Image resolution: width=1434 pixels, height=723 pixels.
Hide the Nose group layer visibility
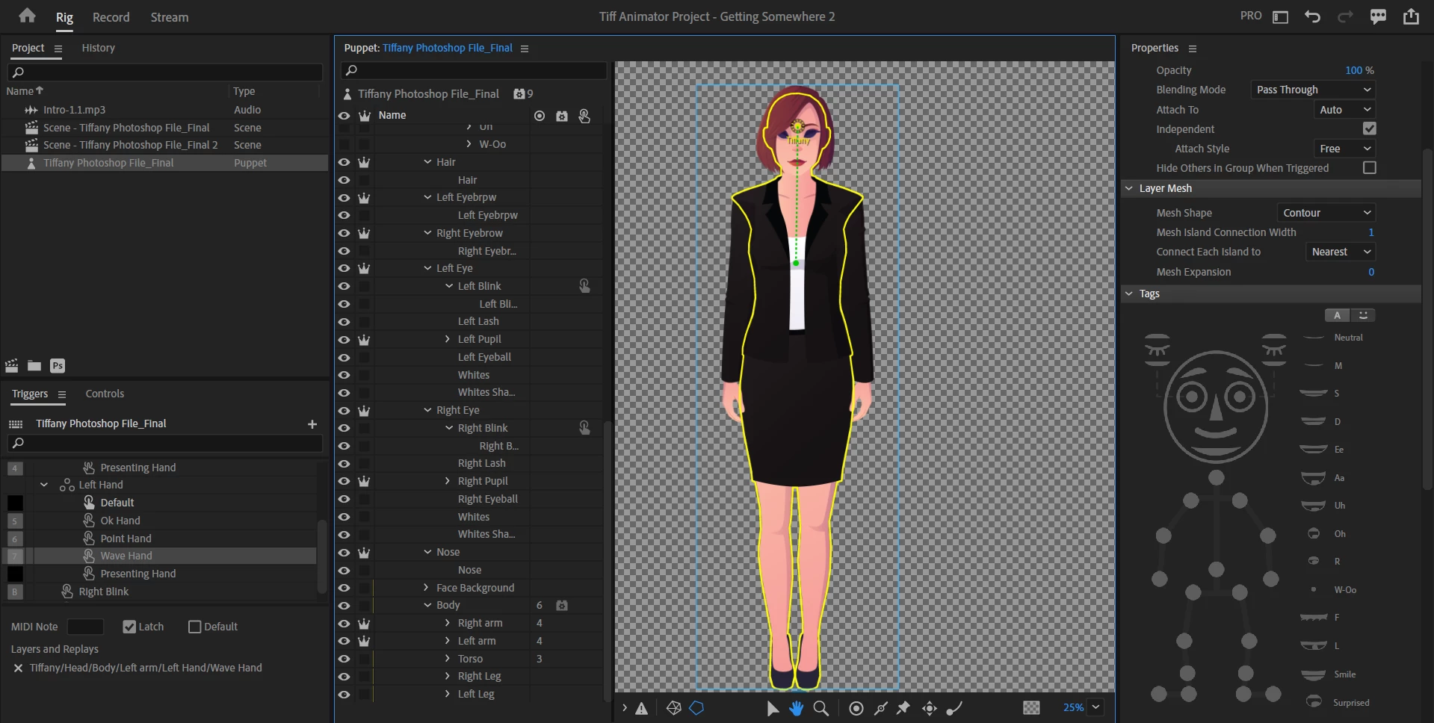[344, 552]
